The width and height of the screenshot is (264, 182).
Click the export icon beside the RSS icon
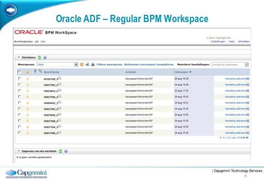tap(87, 64)
